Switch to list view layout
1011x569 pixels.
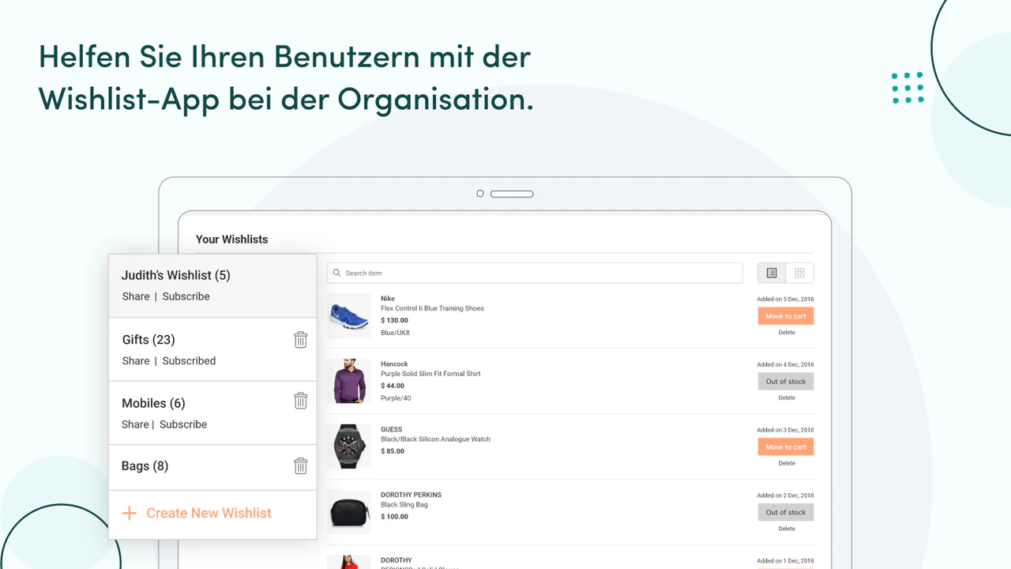coord(772,273)
